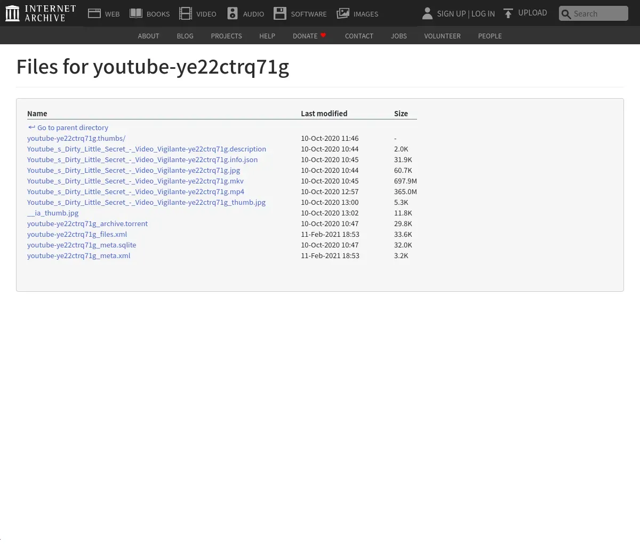Click the 10-Oct-2020 13:02 date

point(330,213)
